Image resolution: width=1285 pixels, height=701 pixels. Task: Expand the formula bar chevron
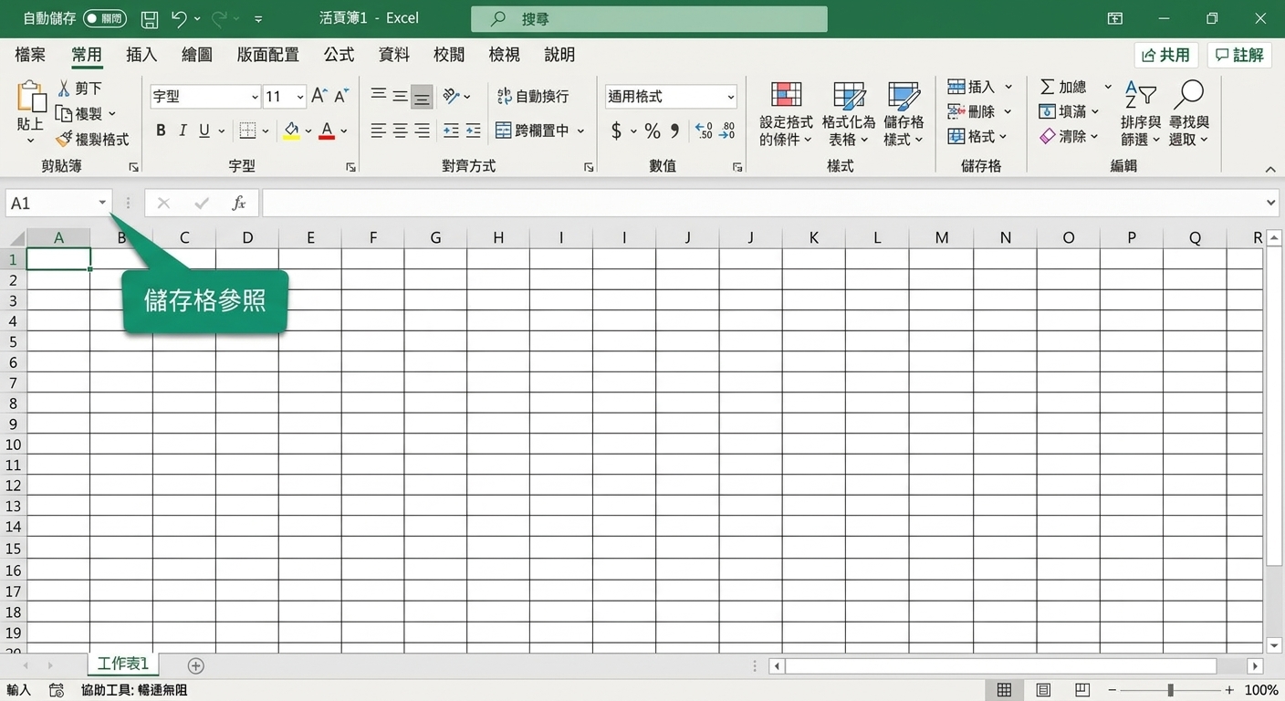point(1272,203)
